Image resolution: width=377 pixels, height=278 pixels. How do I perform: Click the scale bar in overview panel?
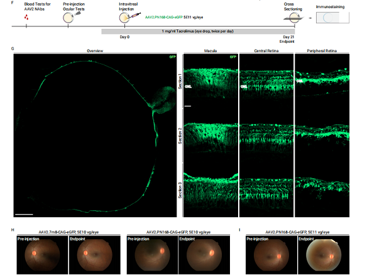point(24,214)
